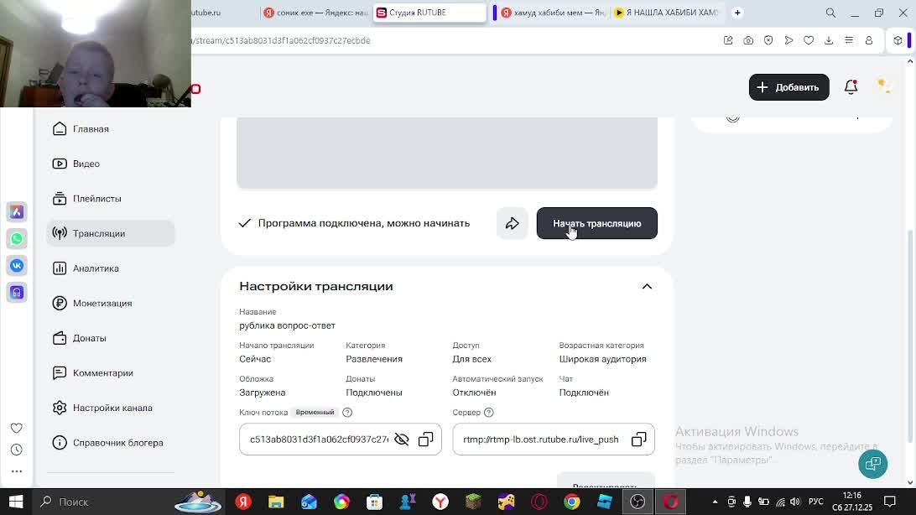The width and height of the screenshot is (916, 515).
Task: Click the browser tab search magnifier
Action: pyautogui.click(x=830, y=13)
